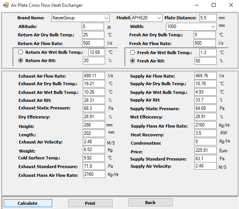The height and width of the screenshot is (209, 239).
Task: Click the Plate Distance input field
Action: pos(208,18)
